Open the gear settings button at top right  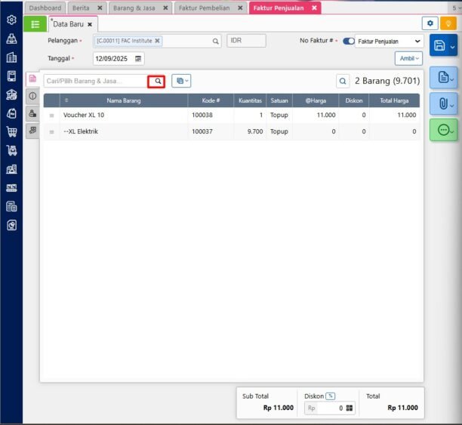point(430,24)
